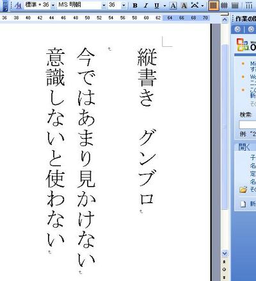Toggle italic formatting

click(x=146, y=5)
